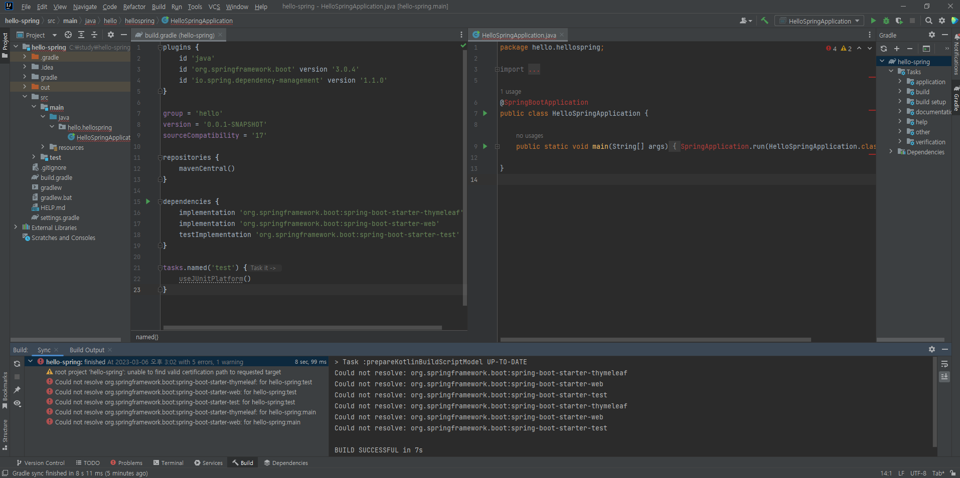This screenshot has width=960, height=478.
Task: Open Project view mode dropdown
Action: 37,35
